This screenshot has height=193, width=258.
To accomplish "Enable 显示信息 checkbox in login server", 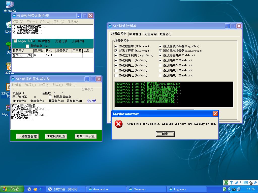I will pyautogui.click(x=27, y=46).
